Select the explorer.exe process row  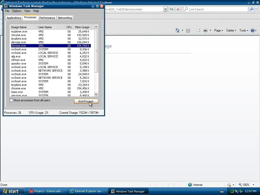(x=51, y=31)
